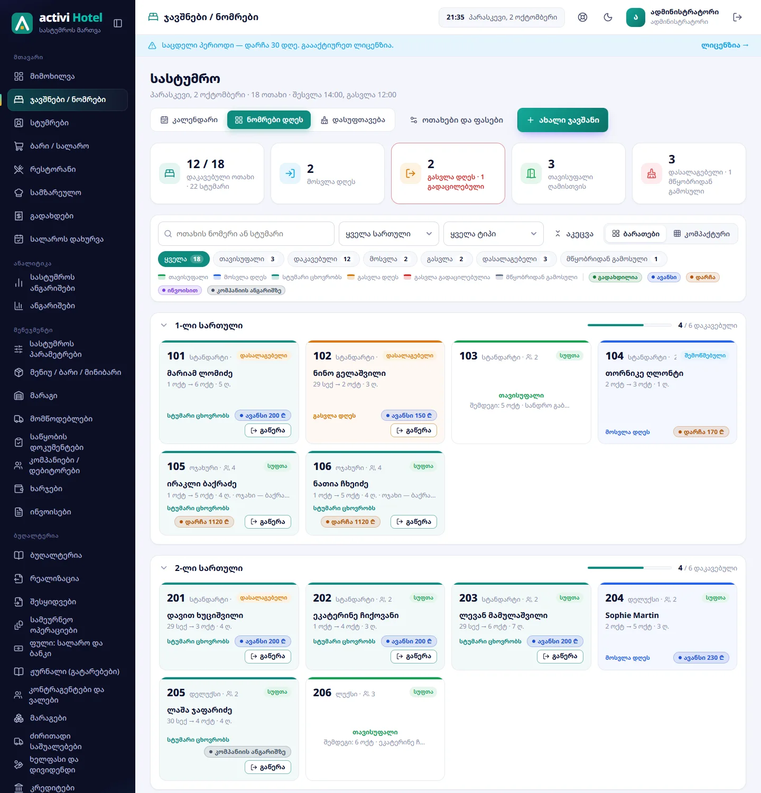Click გაწერა for room 205
761x793 pixels.
tap(268, 767)
